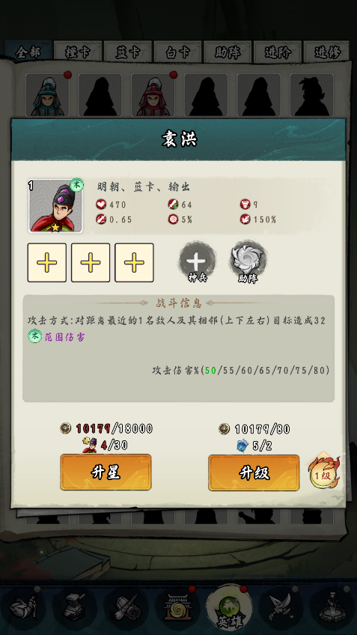Open the anvil forge icon in bottom bar
357x635 pixels.
coord(75,607)
